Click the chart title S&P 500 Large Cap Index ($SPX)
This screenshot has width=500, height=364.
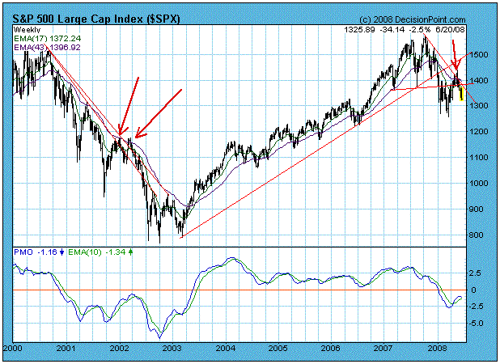96,19
